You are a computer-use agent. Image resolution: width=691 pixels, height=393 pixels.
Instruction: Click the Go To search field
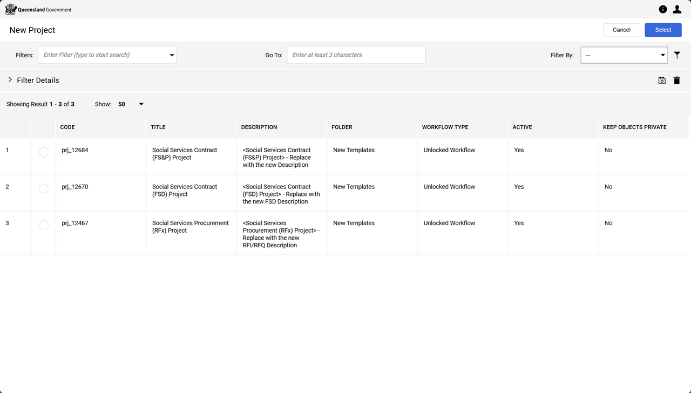tap(356, 55)
